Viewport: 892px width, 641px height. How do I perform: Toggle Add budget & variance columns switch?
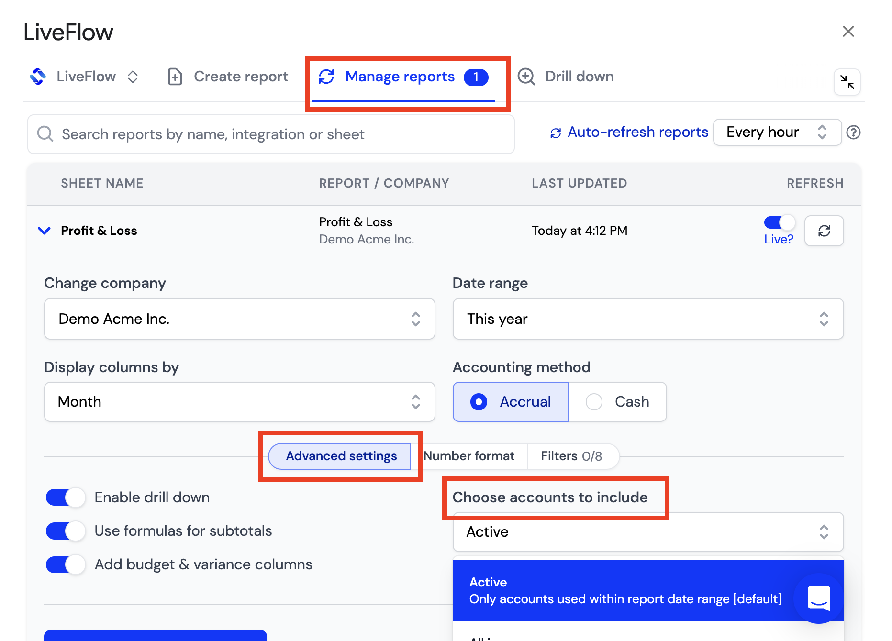click(66, 564)
